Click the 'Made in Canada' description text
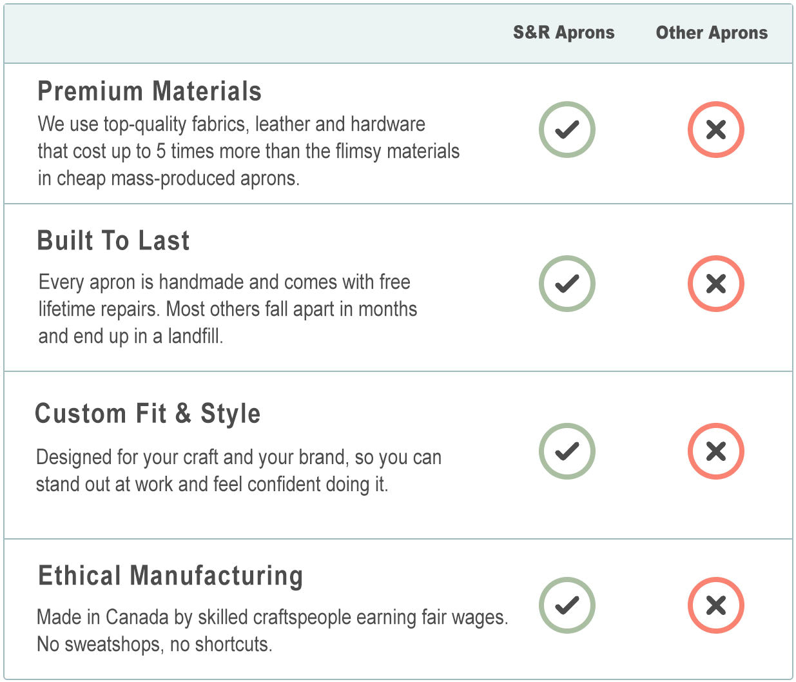 click(272, 617)
